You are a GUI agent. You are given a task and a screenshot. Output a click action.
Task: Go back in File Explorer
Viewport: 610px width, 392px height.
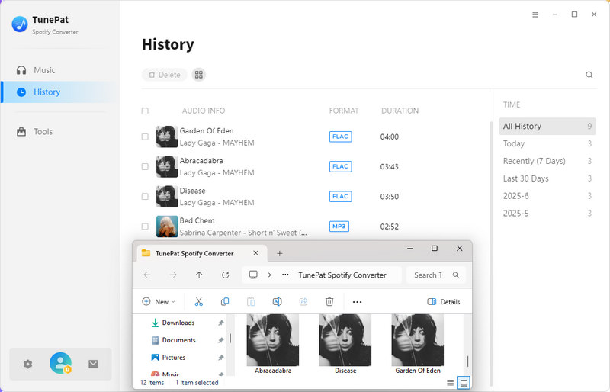click(x=147, y=275)
